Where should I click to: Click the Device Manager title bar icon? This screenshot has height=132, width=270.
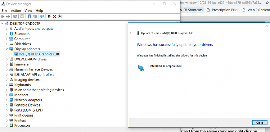[3, 4]
